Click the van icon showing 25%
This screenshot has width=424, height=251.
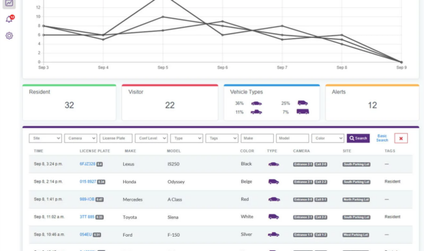click(x=303, y=103)
